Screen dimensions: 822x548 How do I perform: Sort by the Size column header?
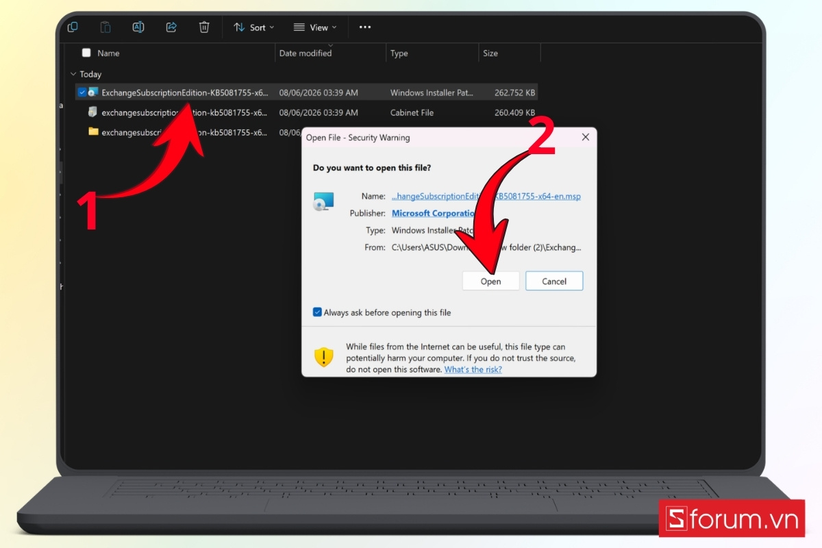(x=490, y=53)
